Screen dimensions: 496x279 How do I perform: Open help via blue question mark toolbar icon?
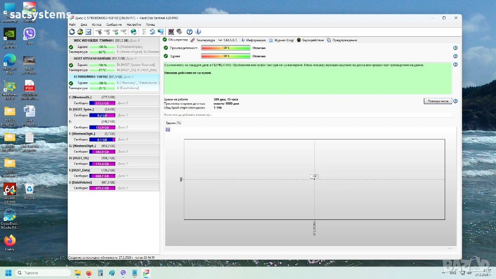coord(190,31)
